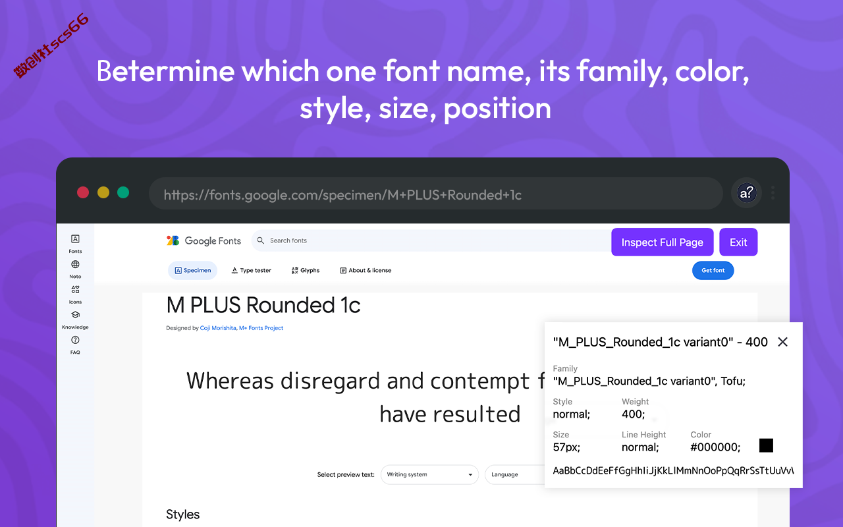
Task: Click the popup title '"M_PLUS_Rounded_1c variant0" - 400'
Action: tap(661, 342)
